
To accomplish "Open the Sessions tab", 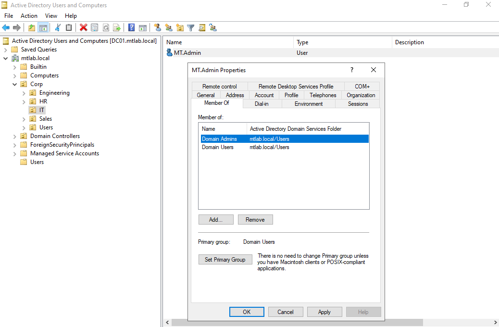I will (358, 104).
